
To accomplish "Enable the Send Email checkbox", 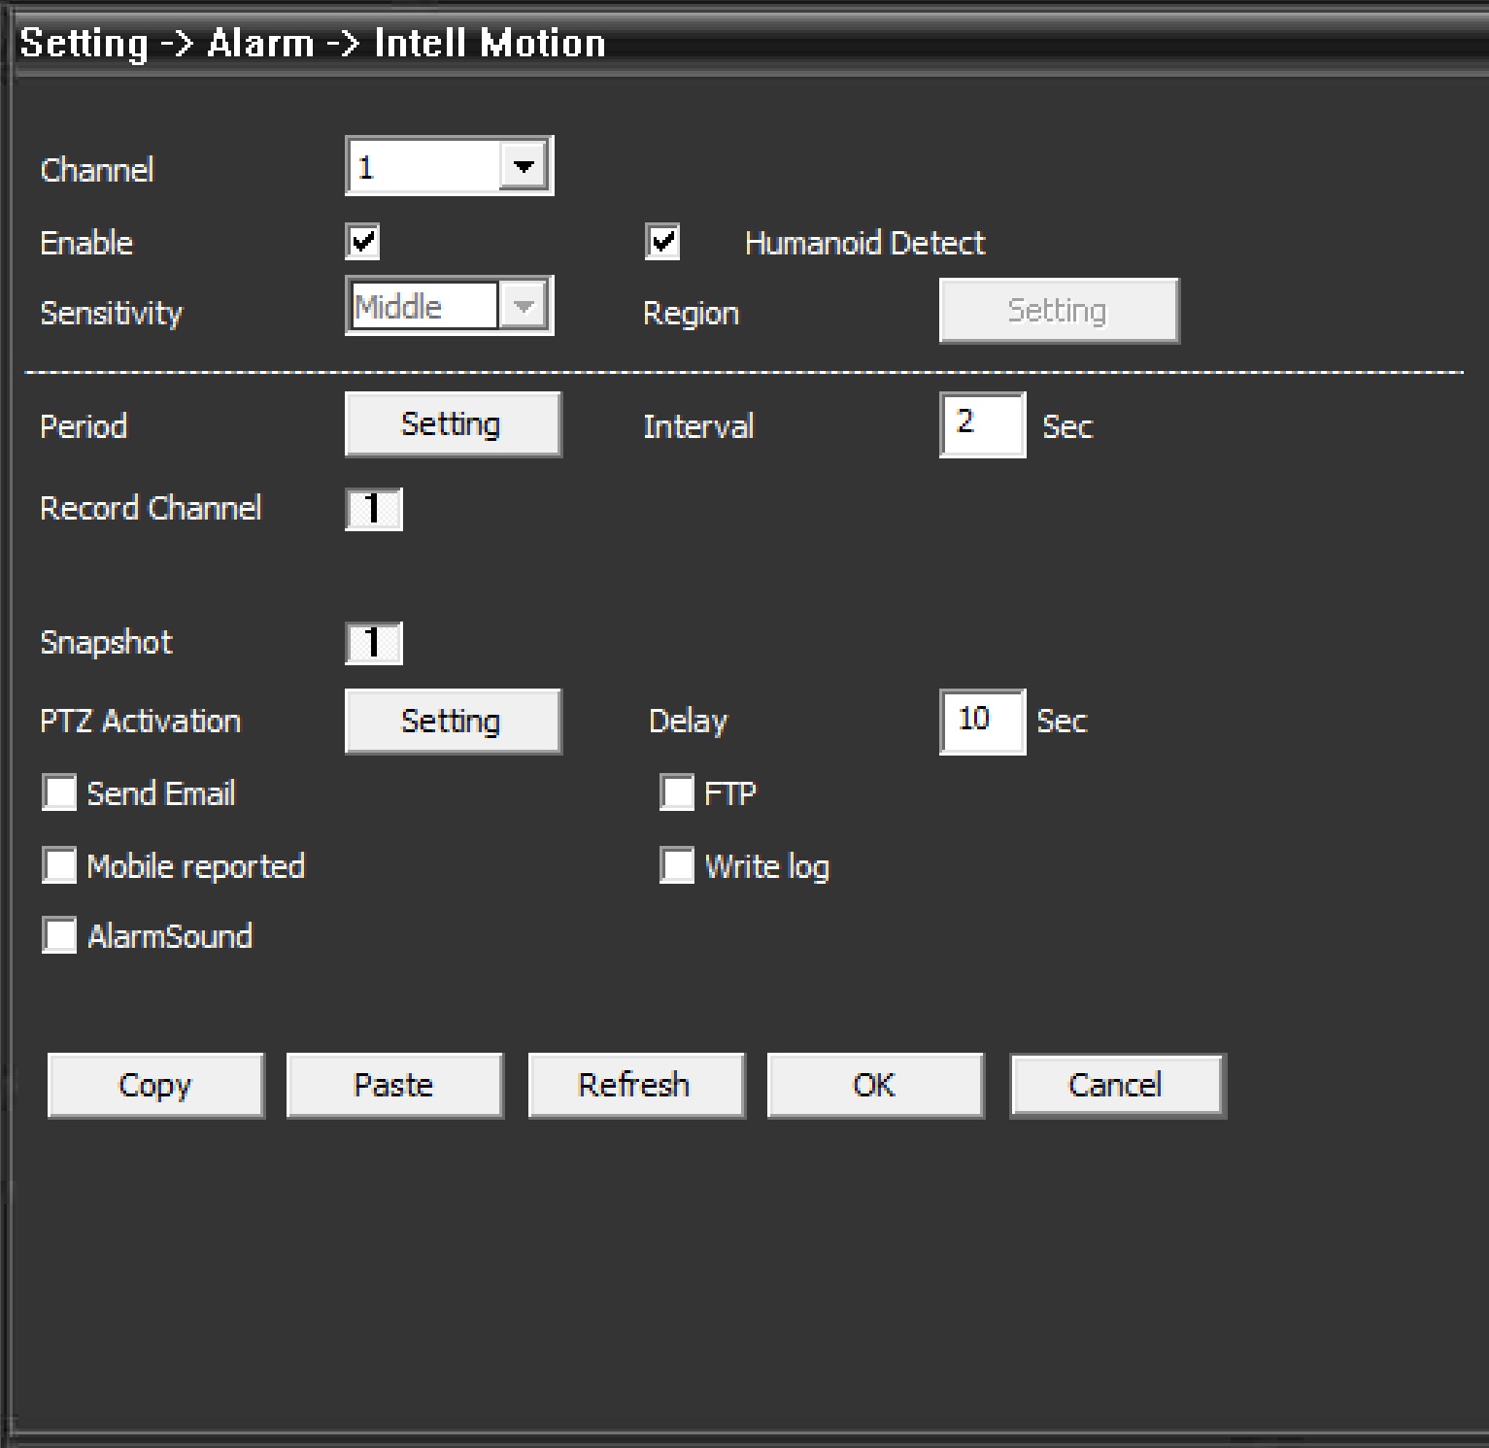I will point(59,792).
